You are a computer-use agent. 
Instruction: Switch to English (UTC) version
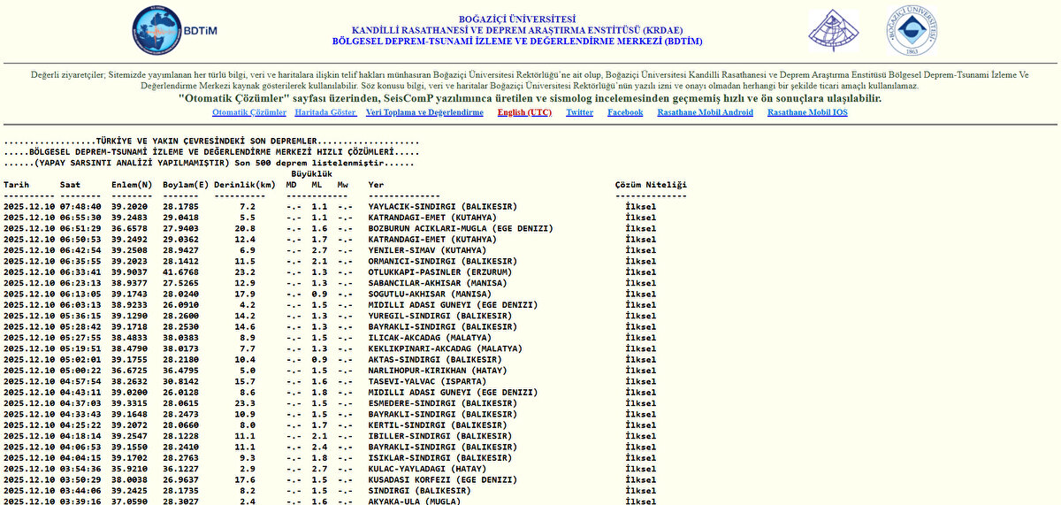(524, 112)
